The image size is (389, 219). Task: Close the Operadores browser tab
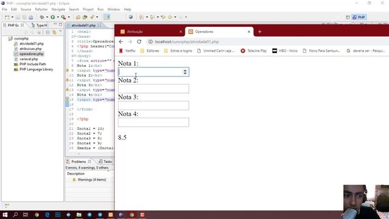click(249, 32)
